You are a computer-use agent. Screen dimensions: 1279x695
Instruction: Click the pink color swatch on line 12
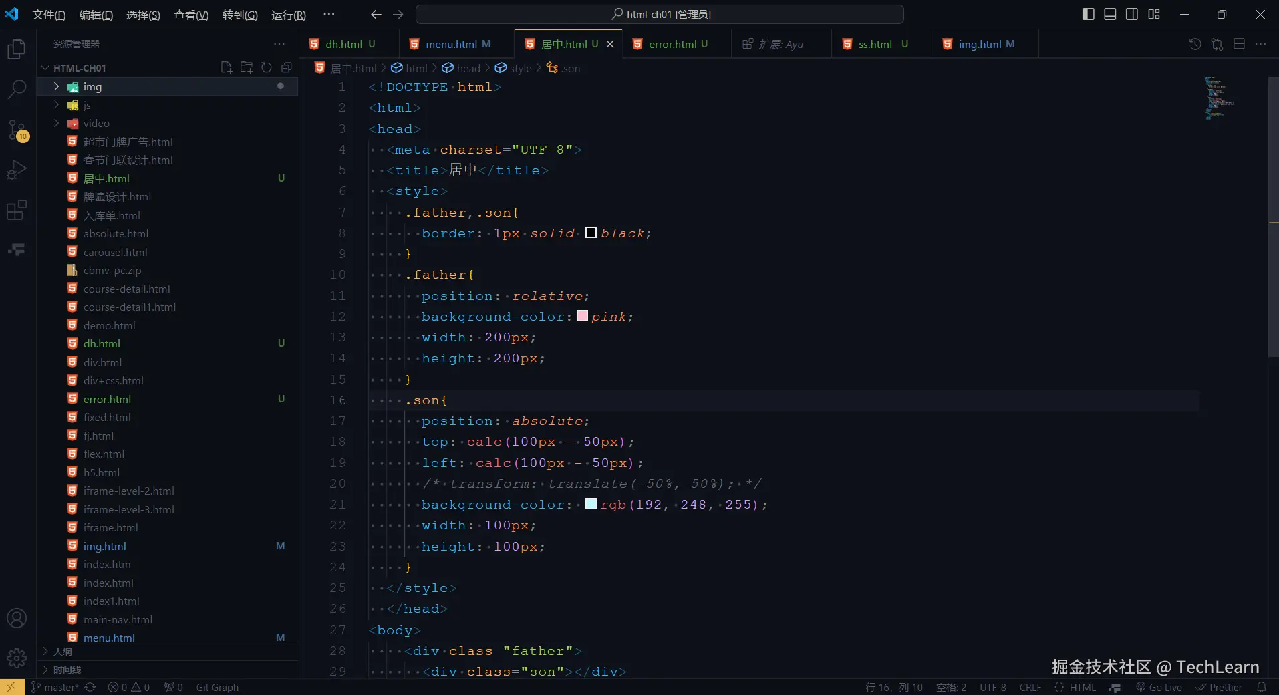(582, 316)
